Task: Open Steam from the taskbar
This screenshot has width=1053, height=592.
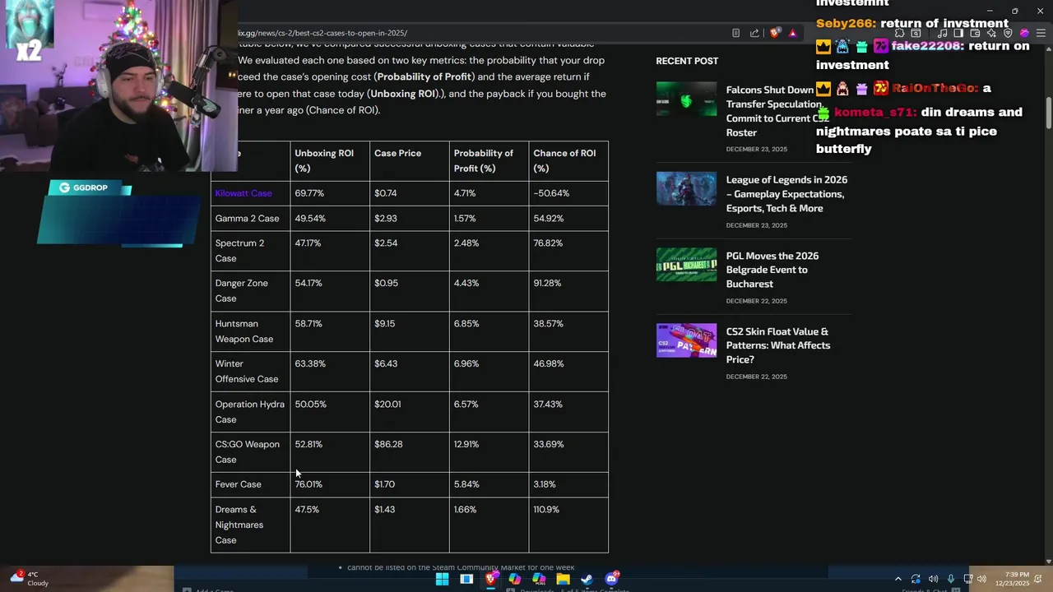Action: 587,579
